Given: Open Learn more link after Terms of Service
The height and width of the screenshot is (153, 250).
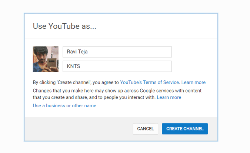Looking at the screenshot, I should point(193,82).
